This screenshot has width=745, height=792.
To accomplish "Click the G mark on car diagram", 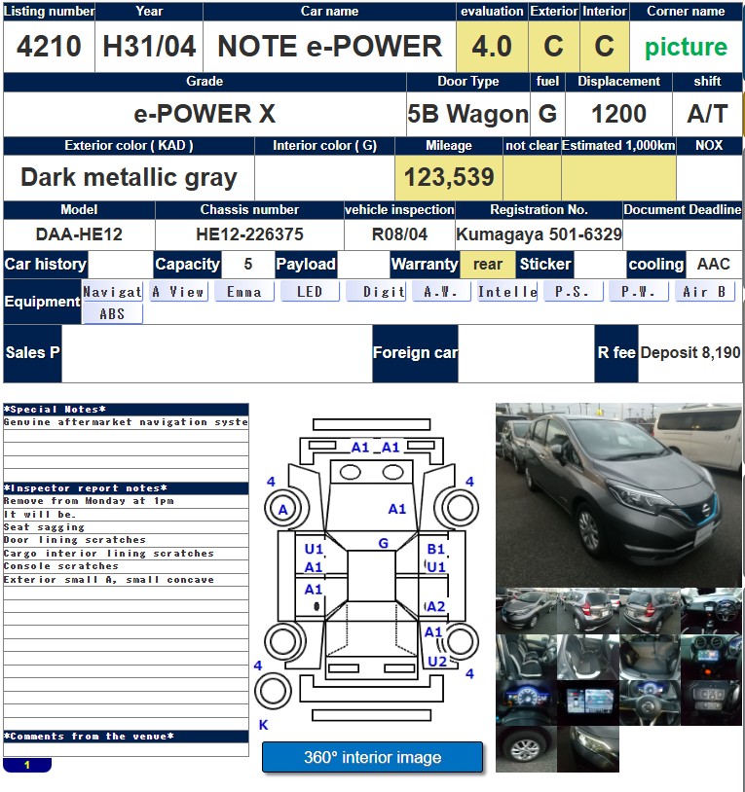I will 383,544.
